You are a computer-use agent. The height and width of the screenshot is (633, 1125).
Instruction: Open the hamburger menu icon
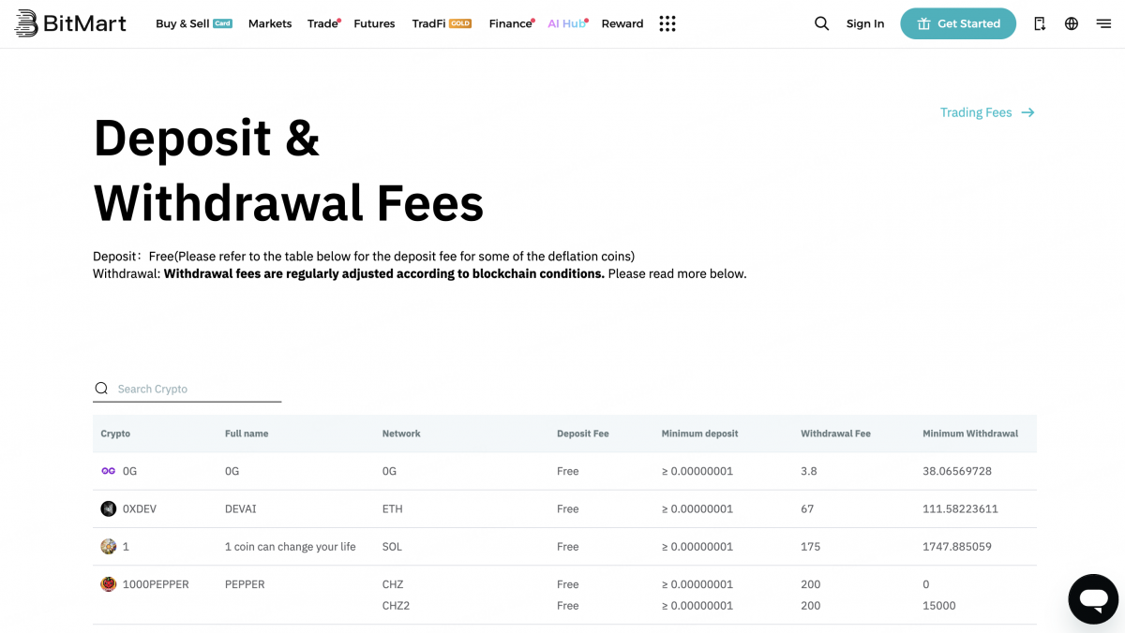click(1103, 23)
